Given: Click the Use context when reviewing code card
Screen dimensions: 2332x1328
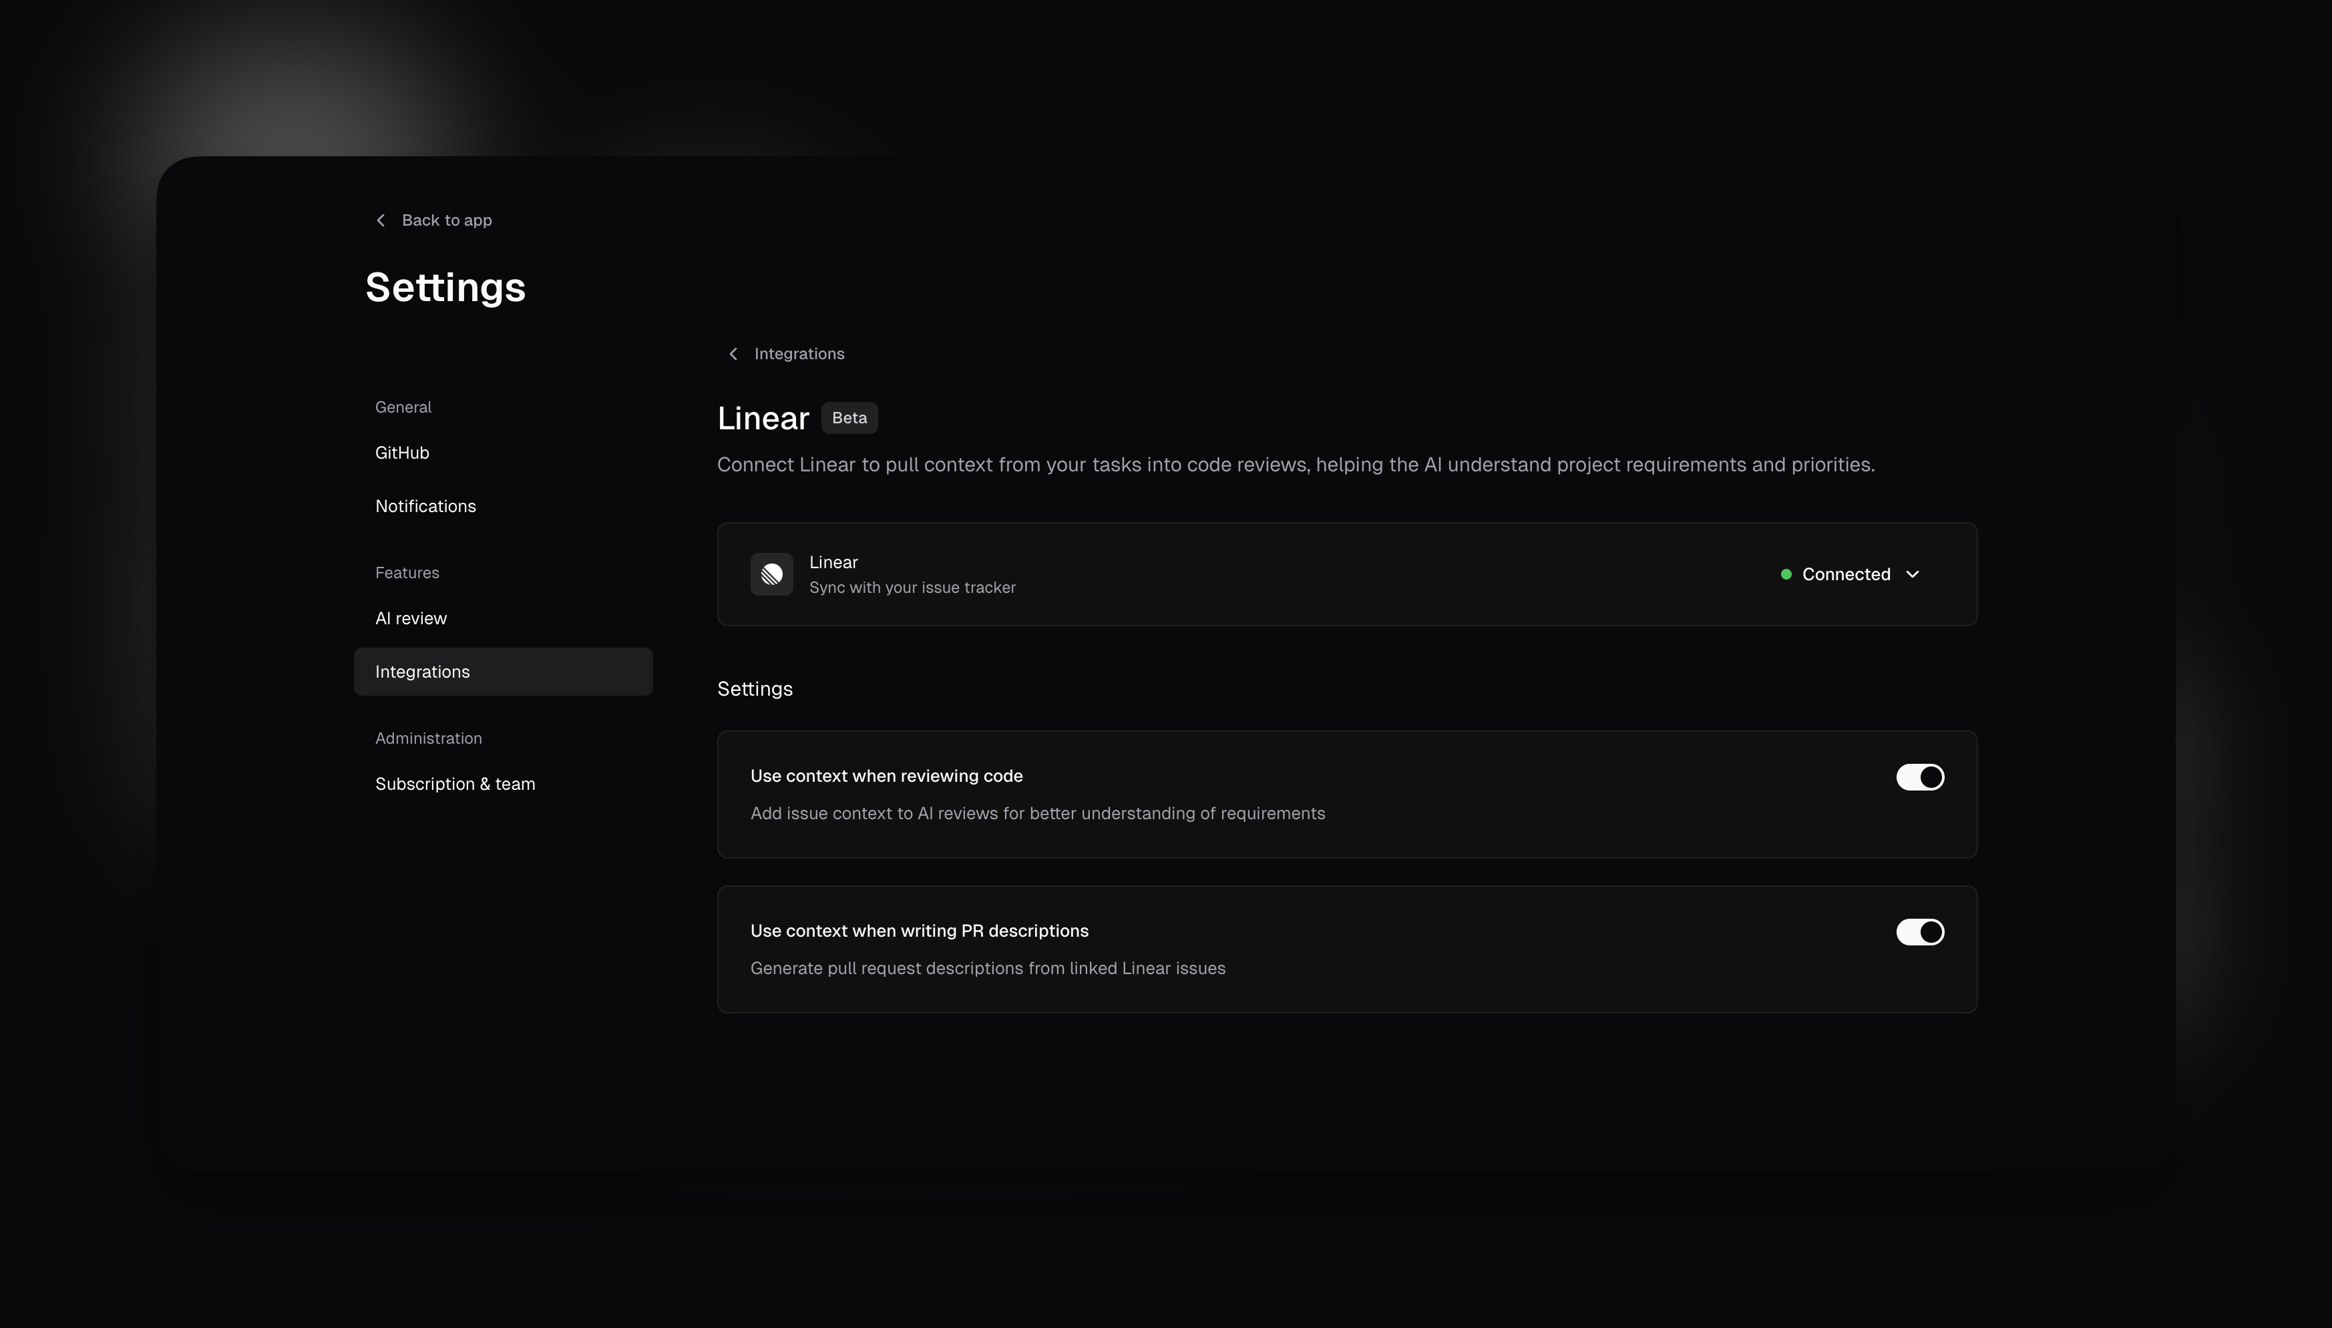Looking at the screenshot, I should (x=1346, y=793).
